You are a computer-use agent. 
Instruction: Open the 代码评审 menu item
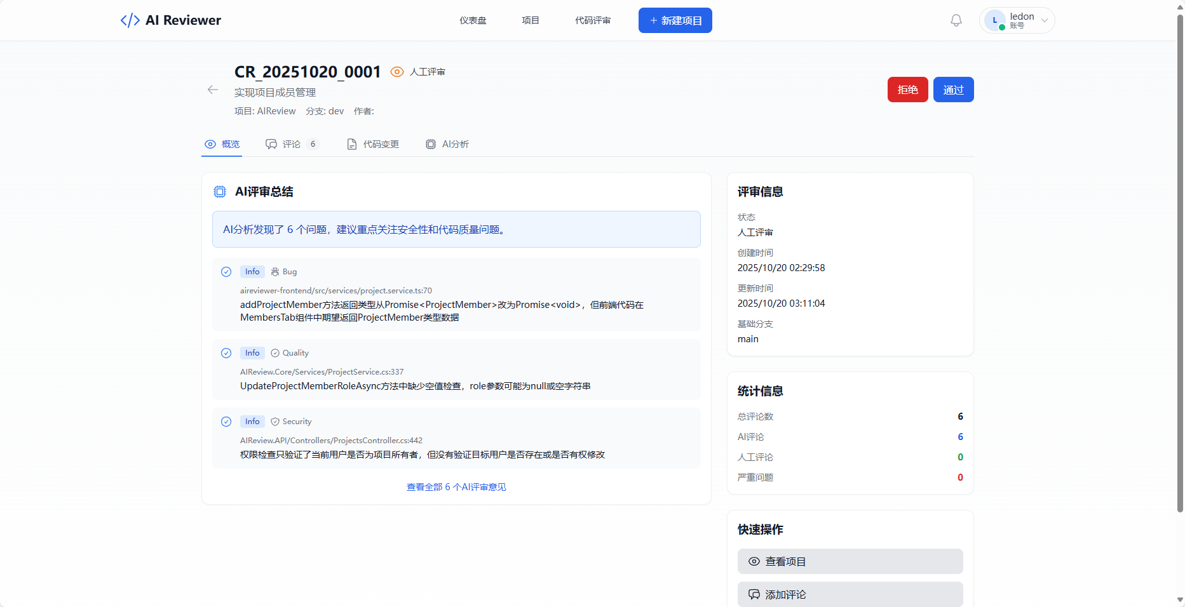(593, 20)
